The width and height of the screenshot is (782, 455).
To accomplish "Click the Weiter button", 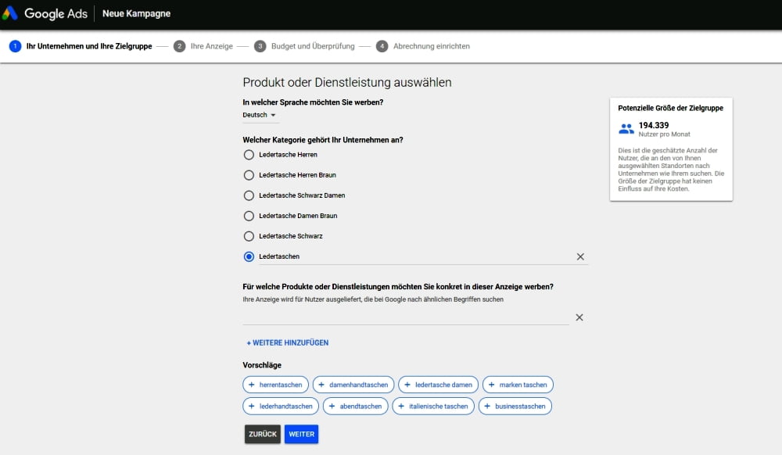I will coord(301,434).
